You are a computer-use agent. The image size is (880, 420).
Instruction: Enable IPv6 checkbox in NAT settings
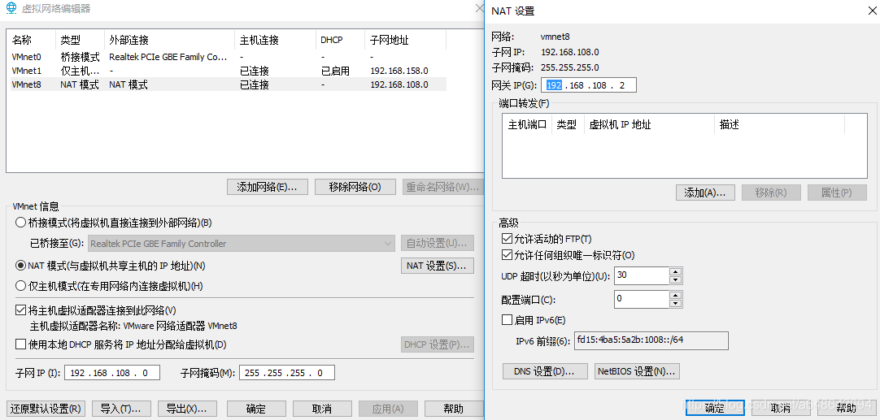point(507,320)
